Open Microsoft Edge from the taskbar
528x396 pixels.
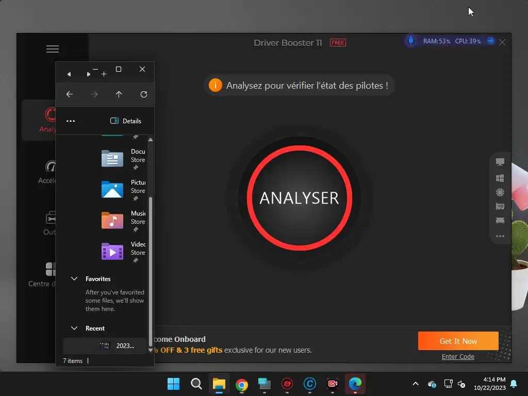(355, 384)
